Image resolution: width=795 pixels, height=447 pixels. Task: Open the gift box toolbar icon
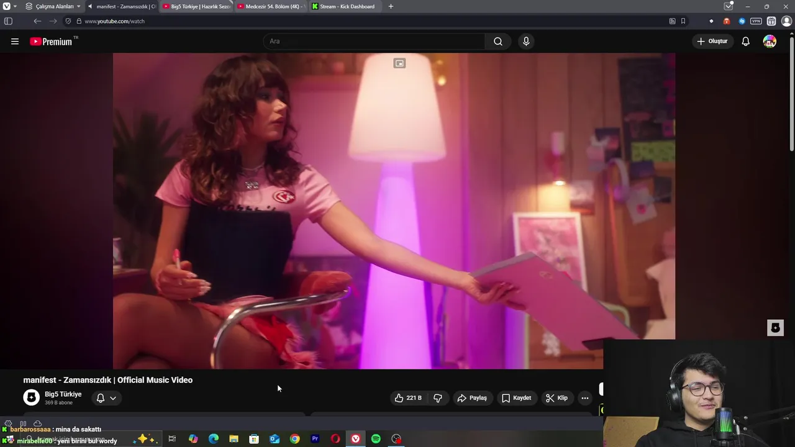pos(771,21)
